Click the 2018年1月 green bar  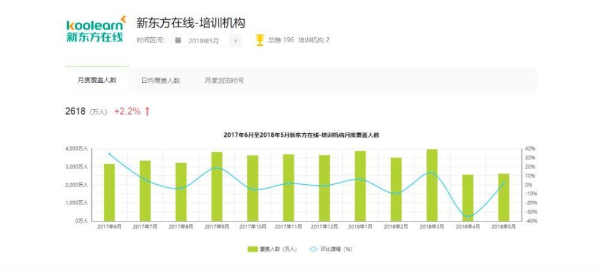pos(360,186)
